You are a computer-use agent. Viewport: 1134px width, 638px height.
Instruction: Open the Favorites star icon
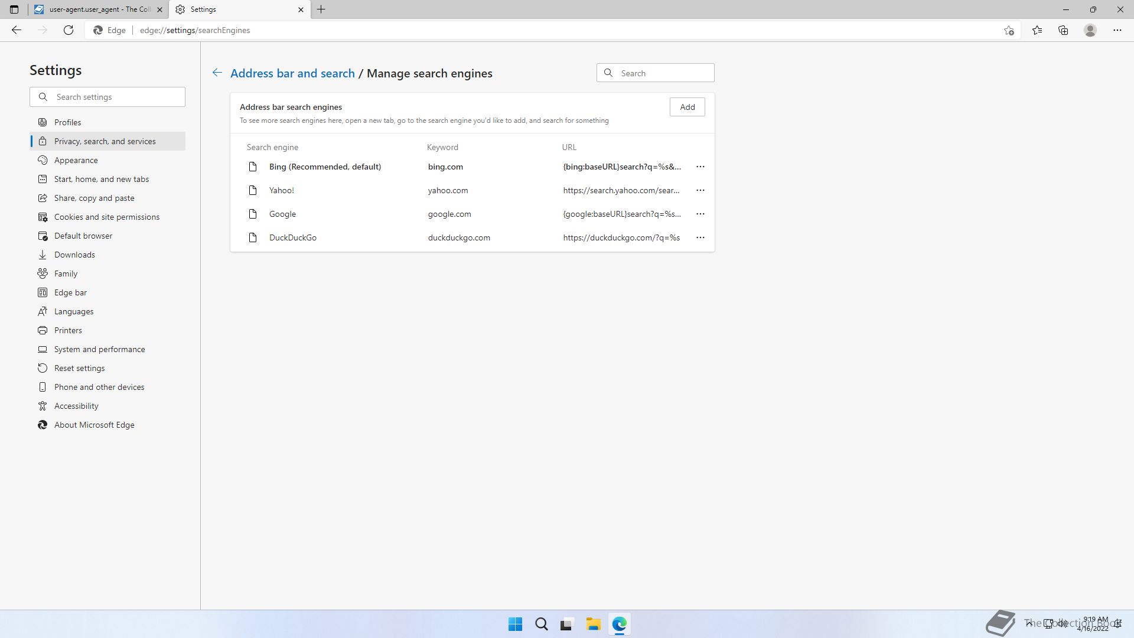point(1037,30)
